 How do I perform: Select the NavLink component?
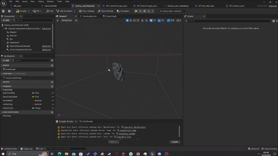coord(13,36)
